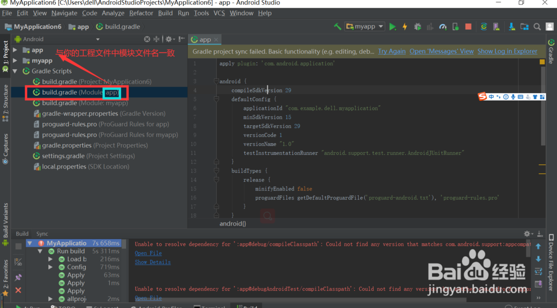Toggle the Captures tool window
The width and height of the screenshot is (557, 308).
pos(6,149)
